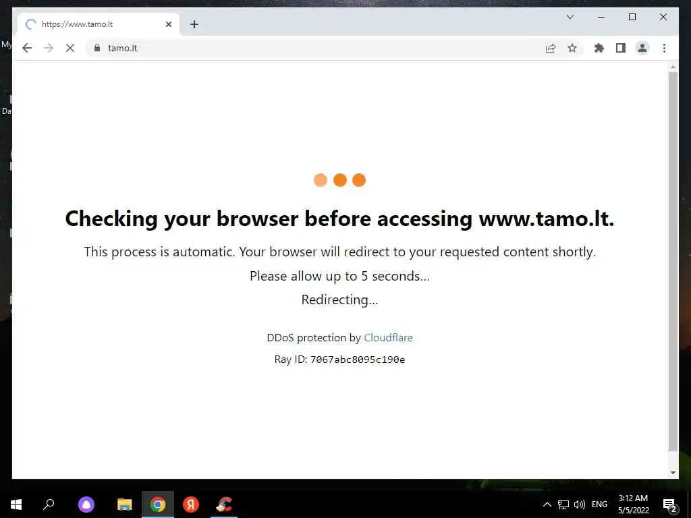The height and width of the screenshot is (518, 691).
Task: Click the page vertical scrollbar
Action: (x=673, y=262)
